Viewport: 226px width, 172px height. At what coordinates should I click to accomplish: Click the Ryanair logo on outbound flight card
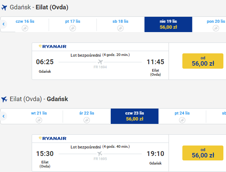click(x=53, y=47)
